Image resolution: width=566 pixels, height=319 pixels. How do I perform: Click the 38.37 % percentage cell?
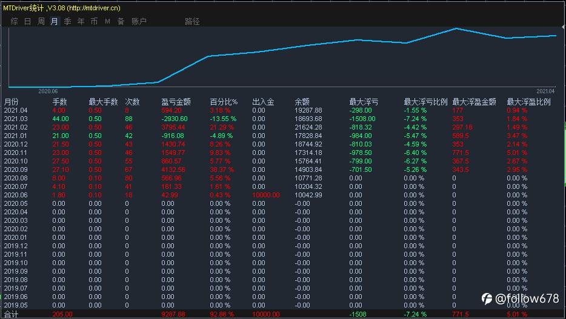click(x=222, y=169)
